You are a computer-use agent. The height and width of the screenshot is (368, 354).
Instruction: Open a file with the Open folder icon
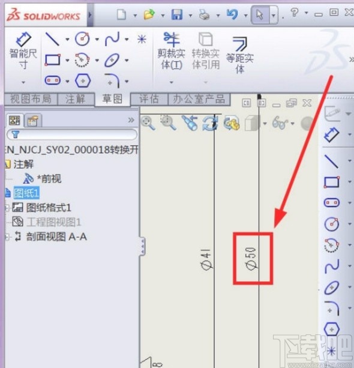(149, 14)
